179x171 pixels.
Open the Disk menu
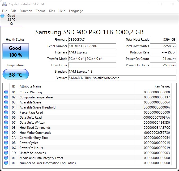click(52, 11)
